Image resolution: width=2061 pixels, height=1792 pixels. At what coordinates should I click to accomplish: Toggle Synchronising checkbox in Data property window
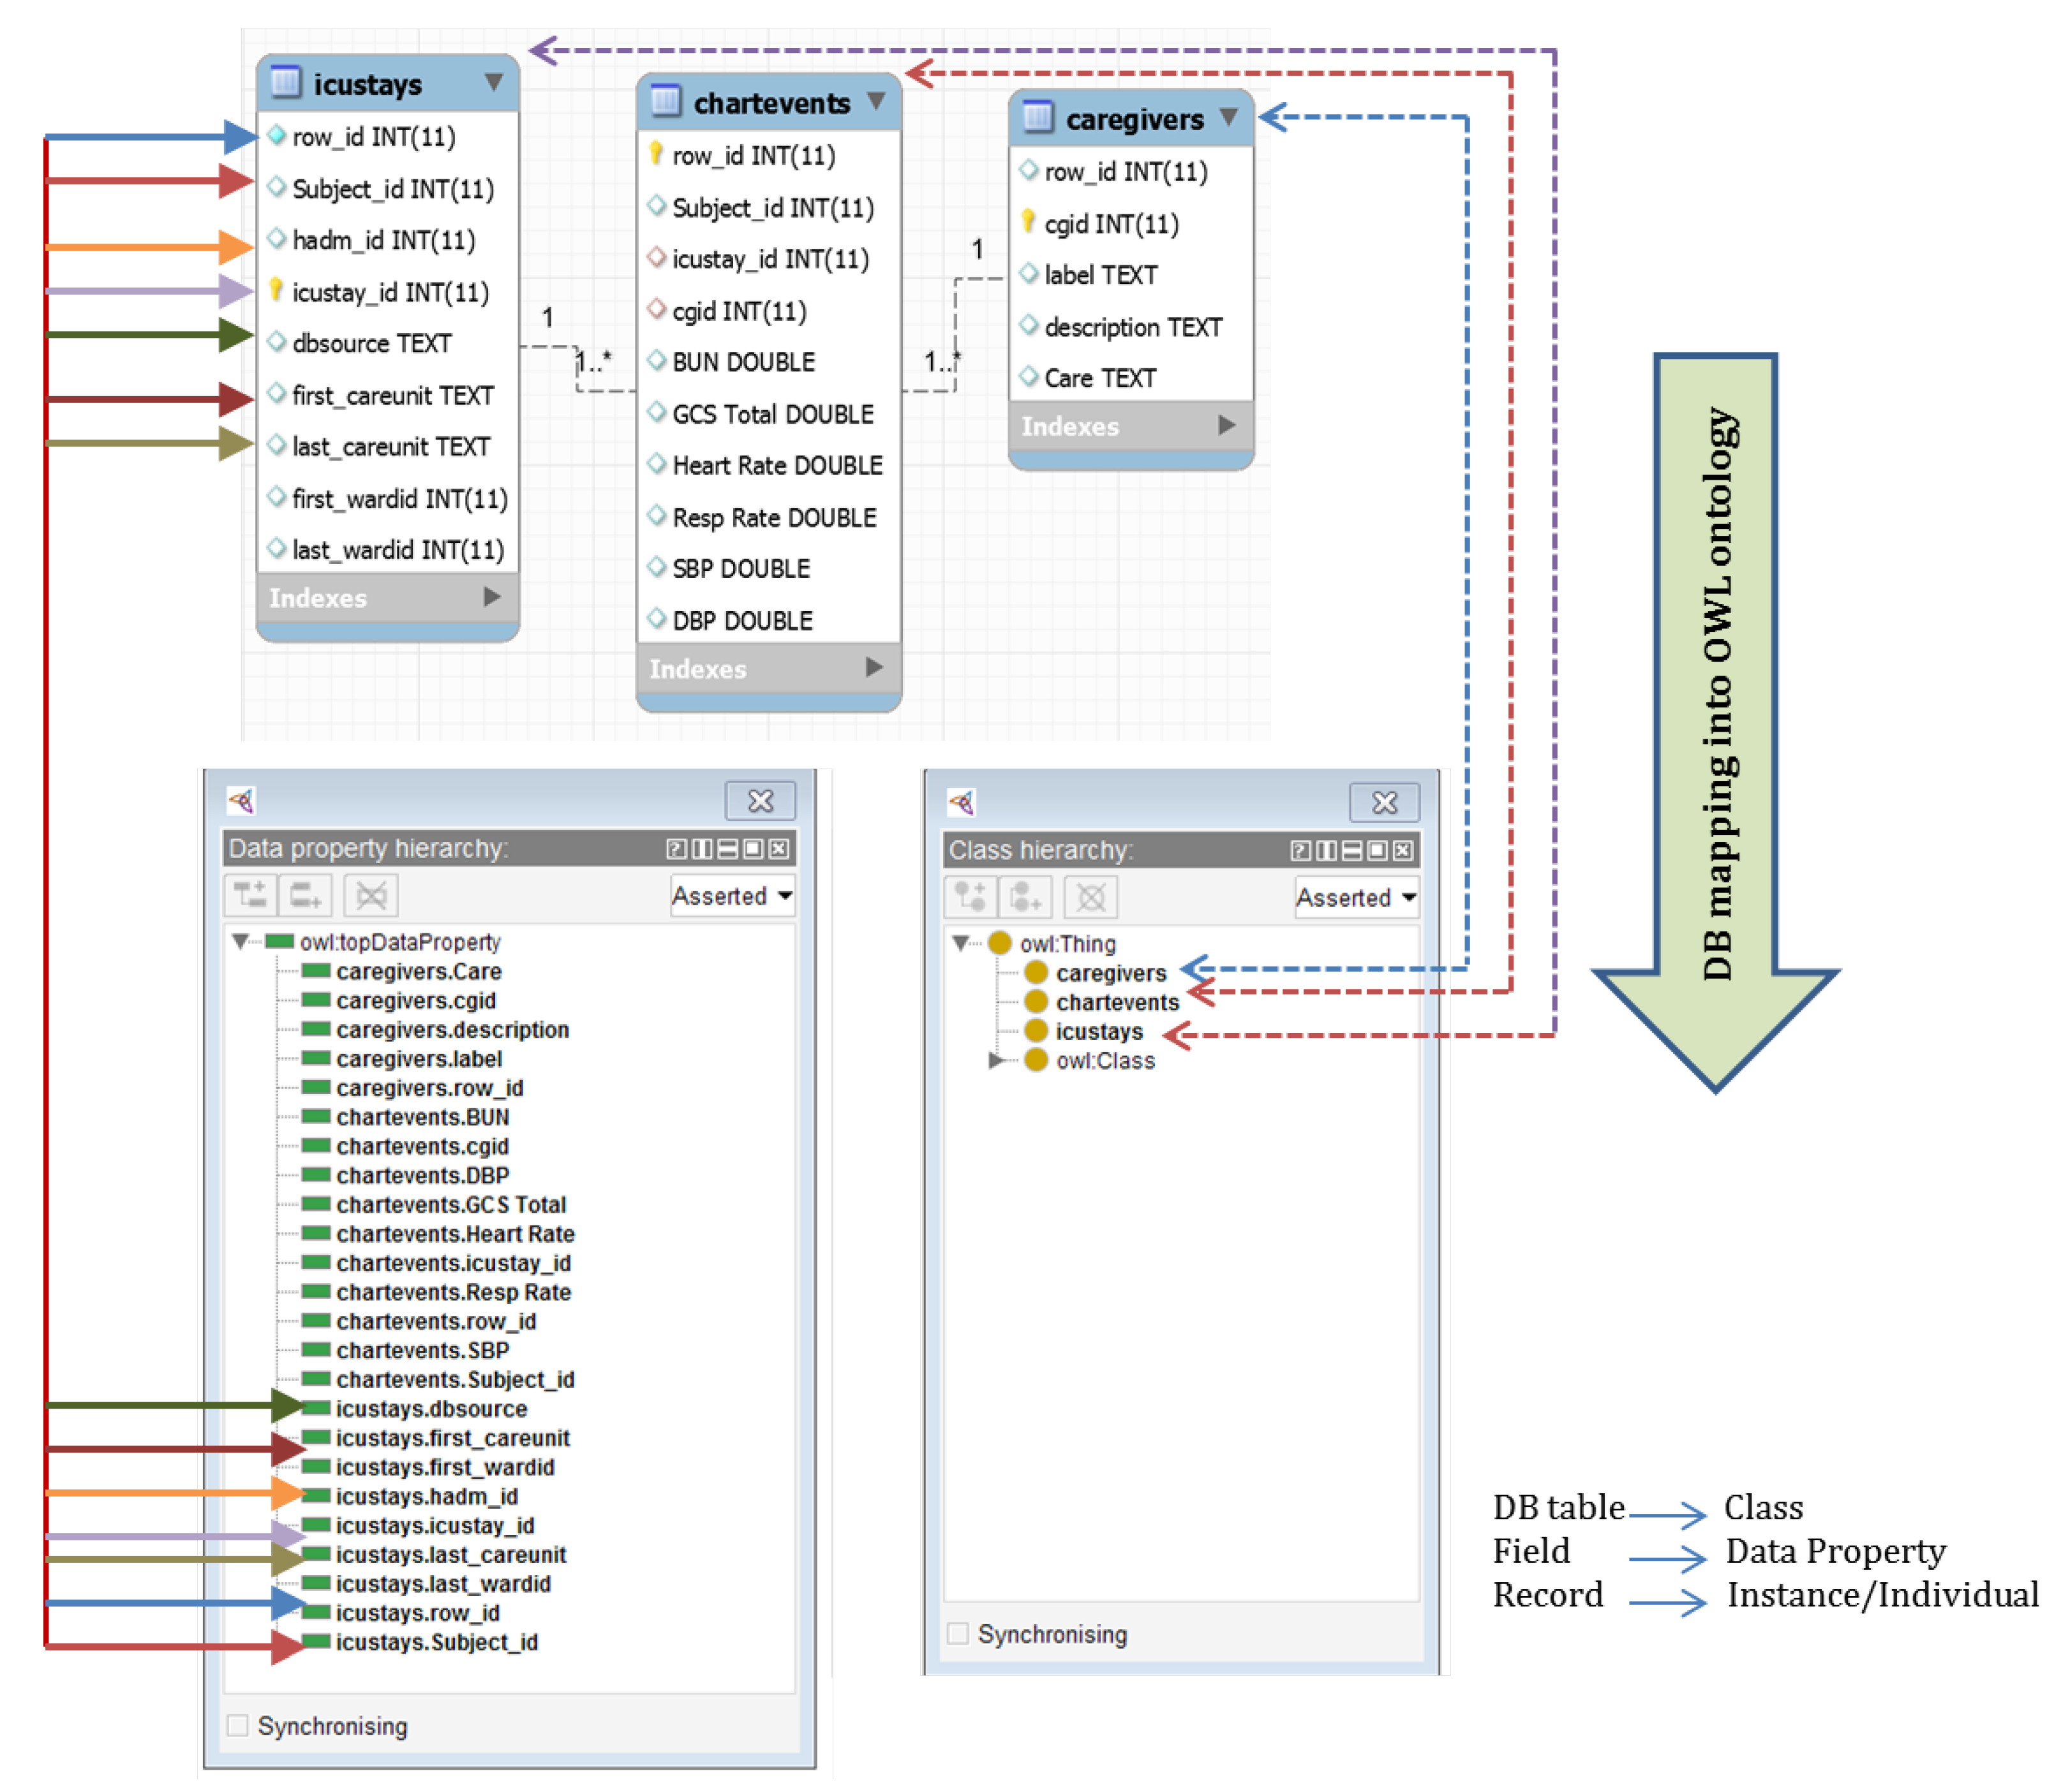pos(238,1726)
